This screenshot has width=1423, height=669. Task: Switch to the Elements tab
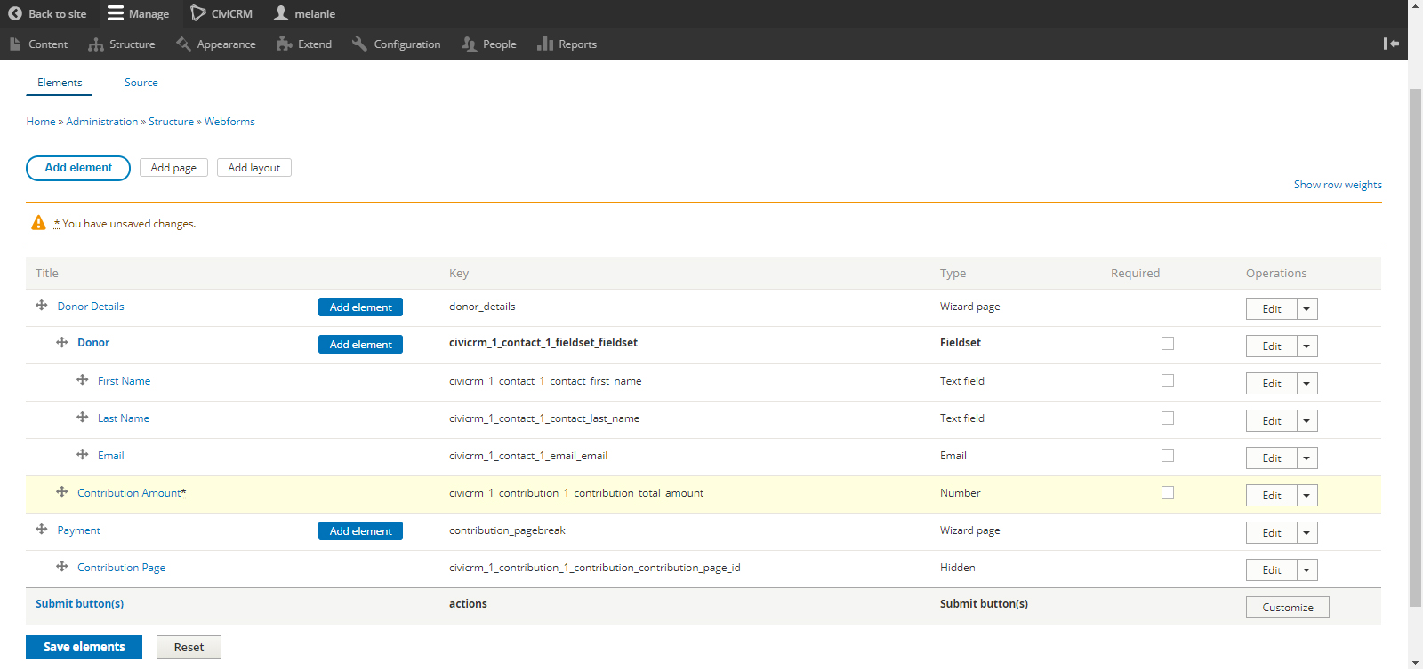click(x=60, y=83)
